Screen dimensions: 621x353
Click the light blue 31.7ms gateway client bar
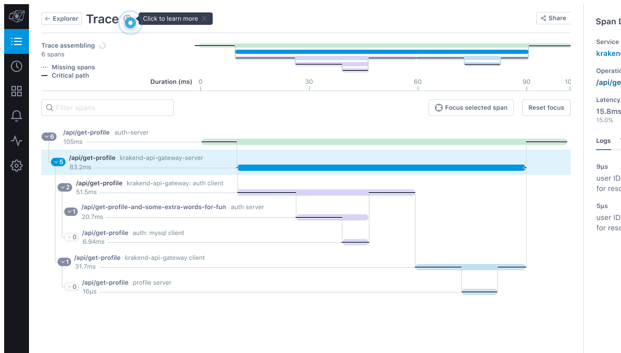click(470, 267)
